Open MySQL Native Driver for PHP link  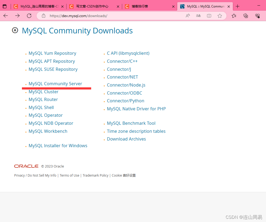pyautogui.click(x=136, y=109)
